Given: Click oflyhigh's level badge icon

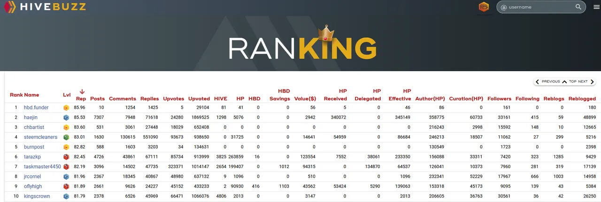Looking at the screenshot, I should click(66, 187).
